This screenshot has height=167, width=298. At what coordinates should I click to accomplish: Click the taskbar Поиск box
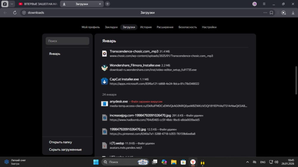coord(125,162)
